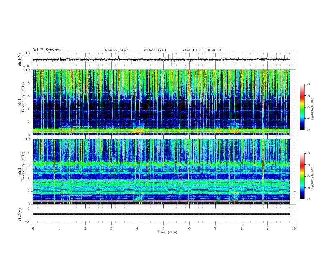The image size is (331, 256).
Task: Click the ch.1(V) axis label
Action: pyautogui.click(x=20, y=59)
